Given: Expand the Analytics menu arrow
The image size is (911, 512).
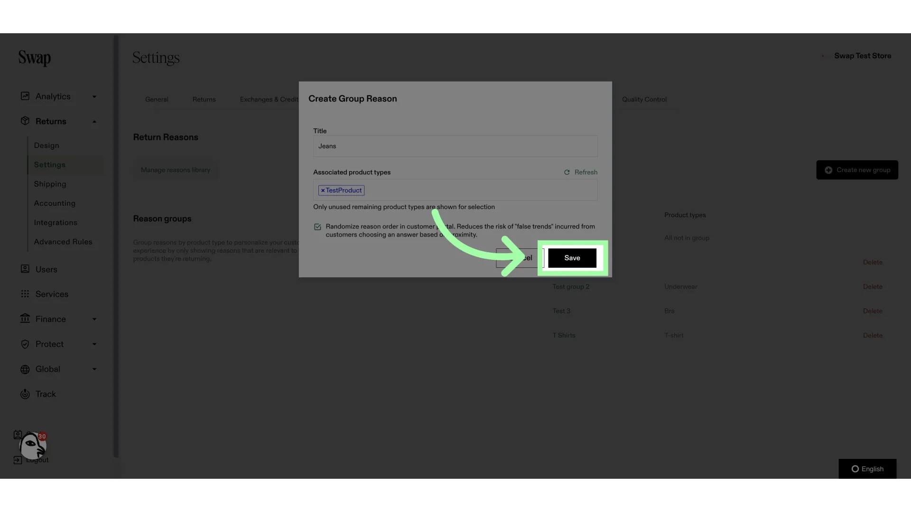Looking at the screenshot, I should coord(94,97).
